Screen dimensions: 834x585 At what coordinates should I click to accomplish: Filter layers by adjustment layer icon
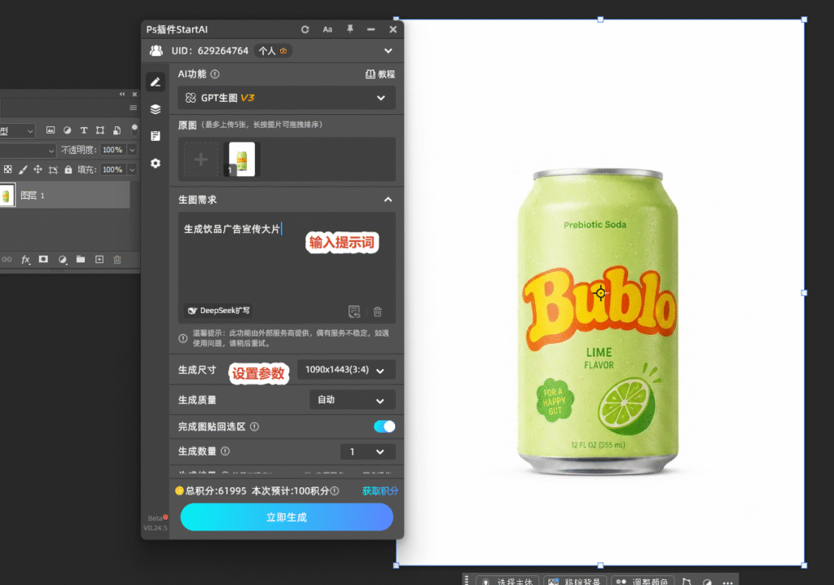[x=67, y=130]
